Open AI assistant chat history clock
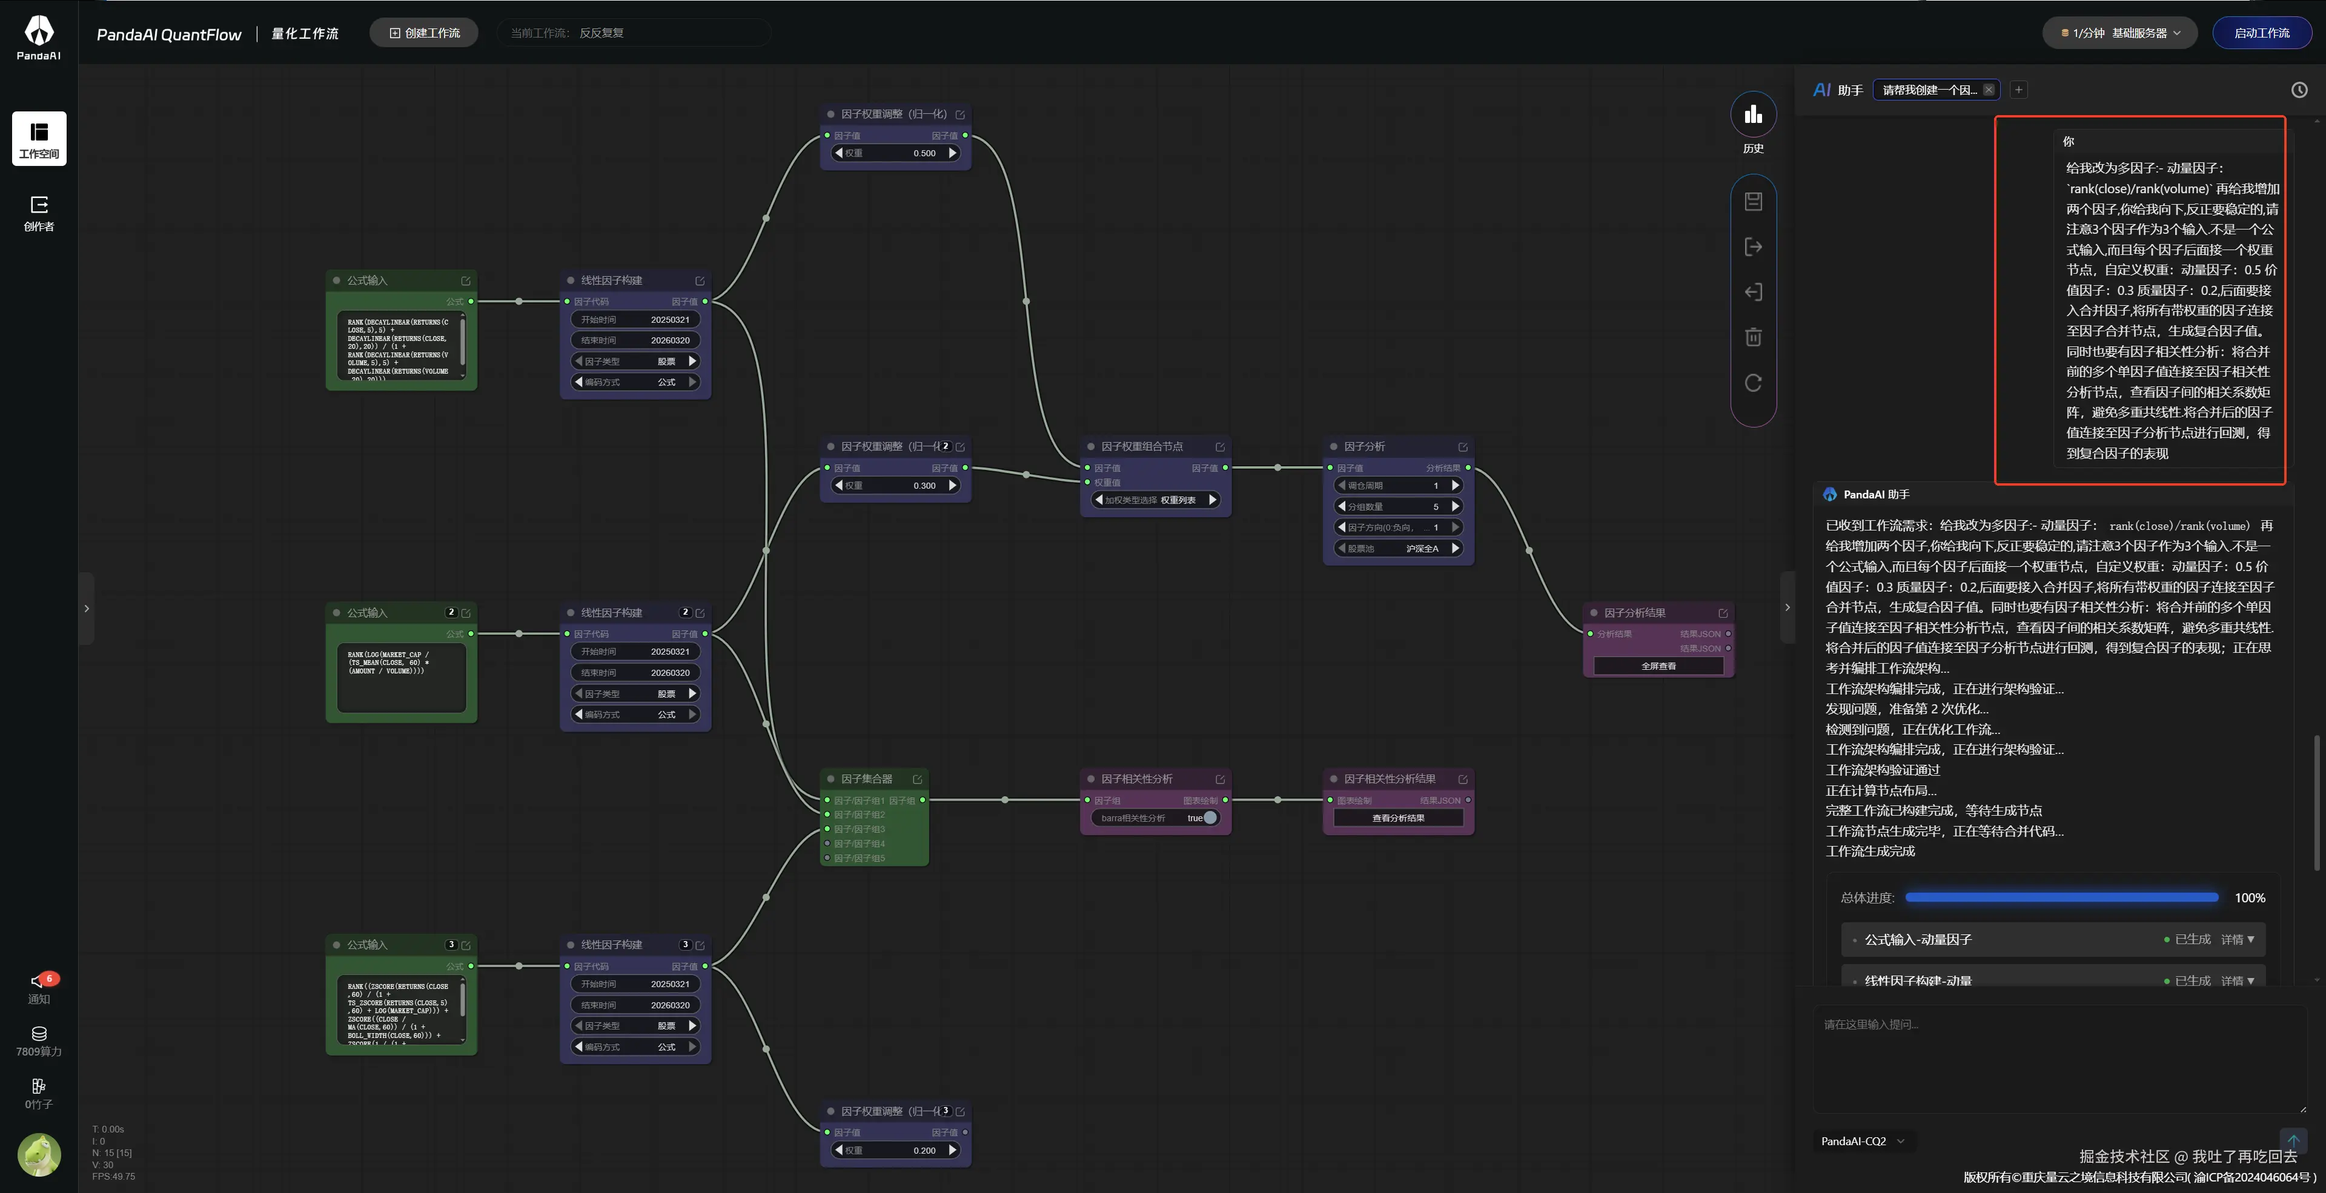Image resolution: width=2326 pixels, height=1193 pixels. pyautogui.click(x=2299, y=90)
